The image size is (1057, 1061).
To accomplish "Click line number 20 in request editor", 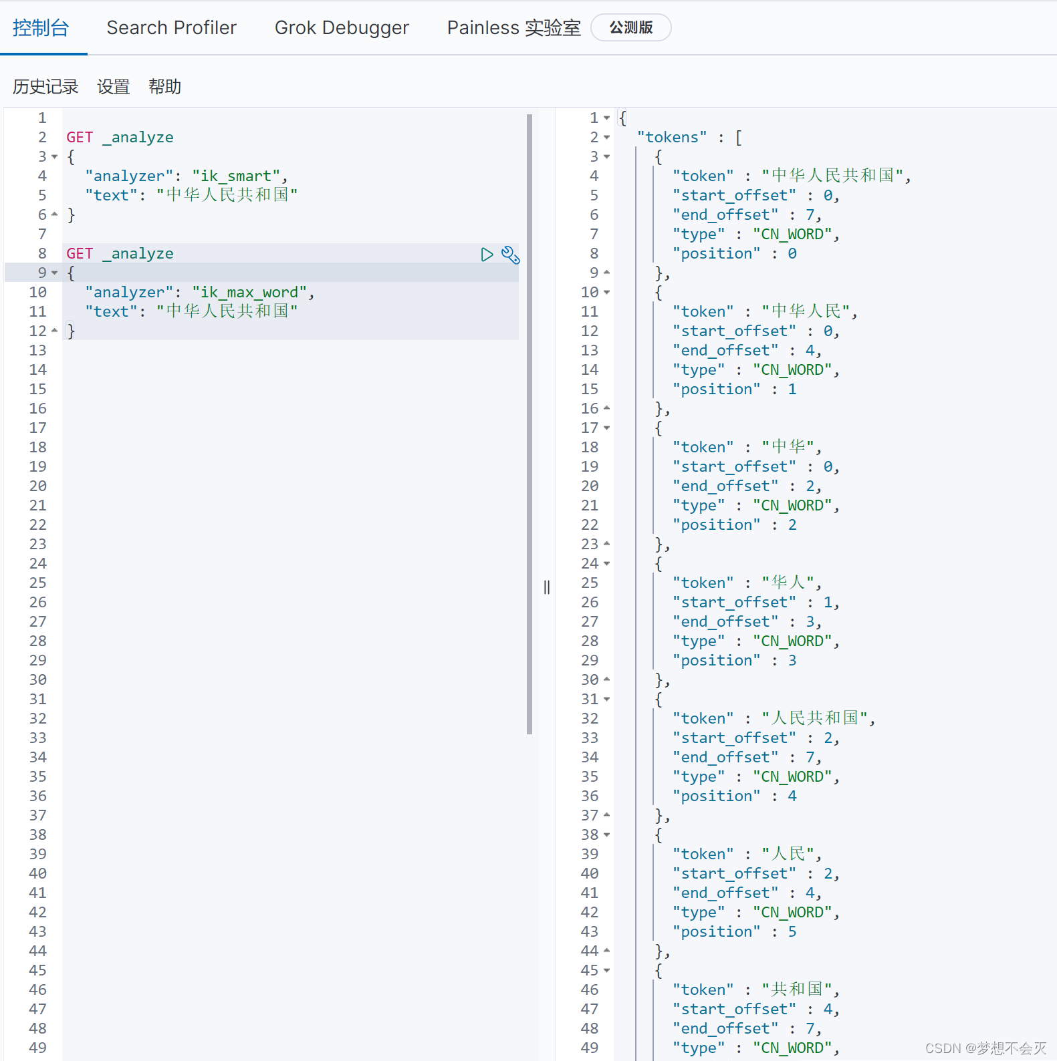I will (38, 486).
